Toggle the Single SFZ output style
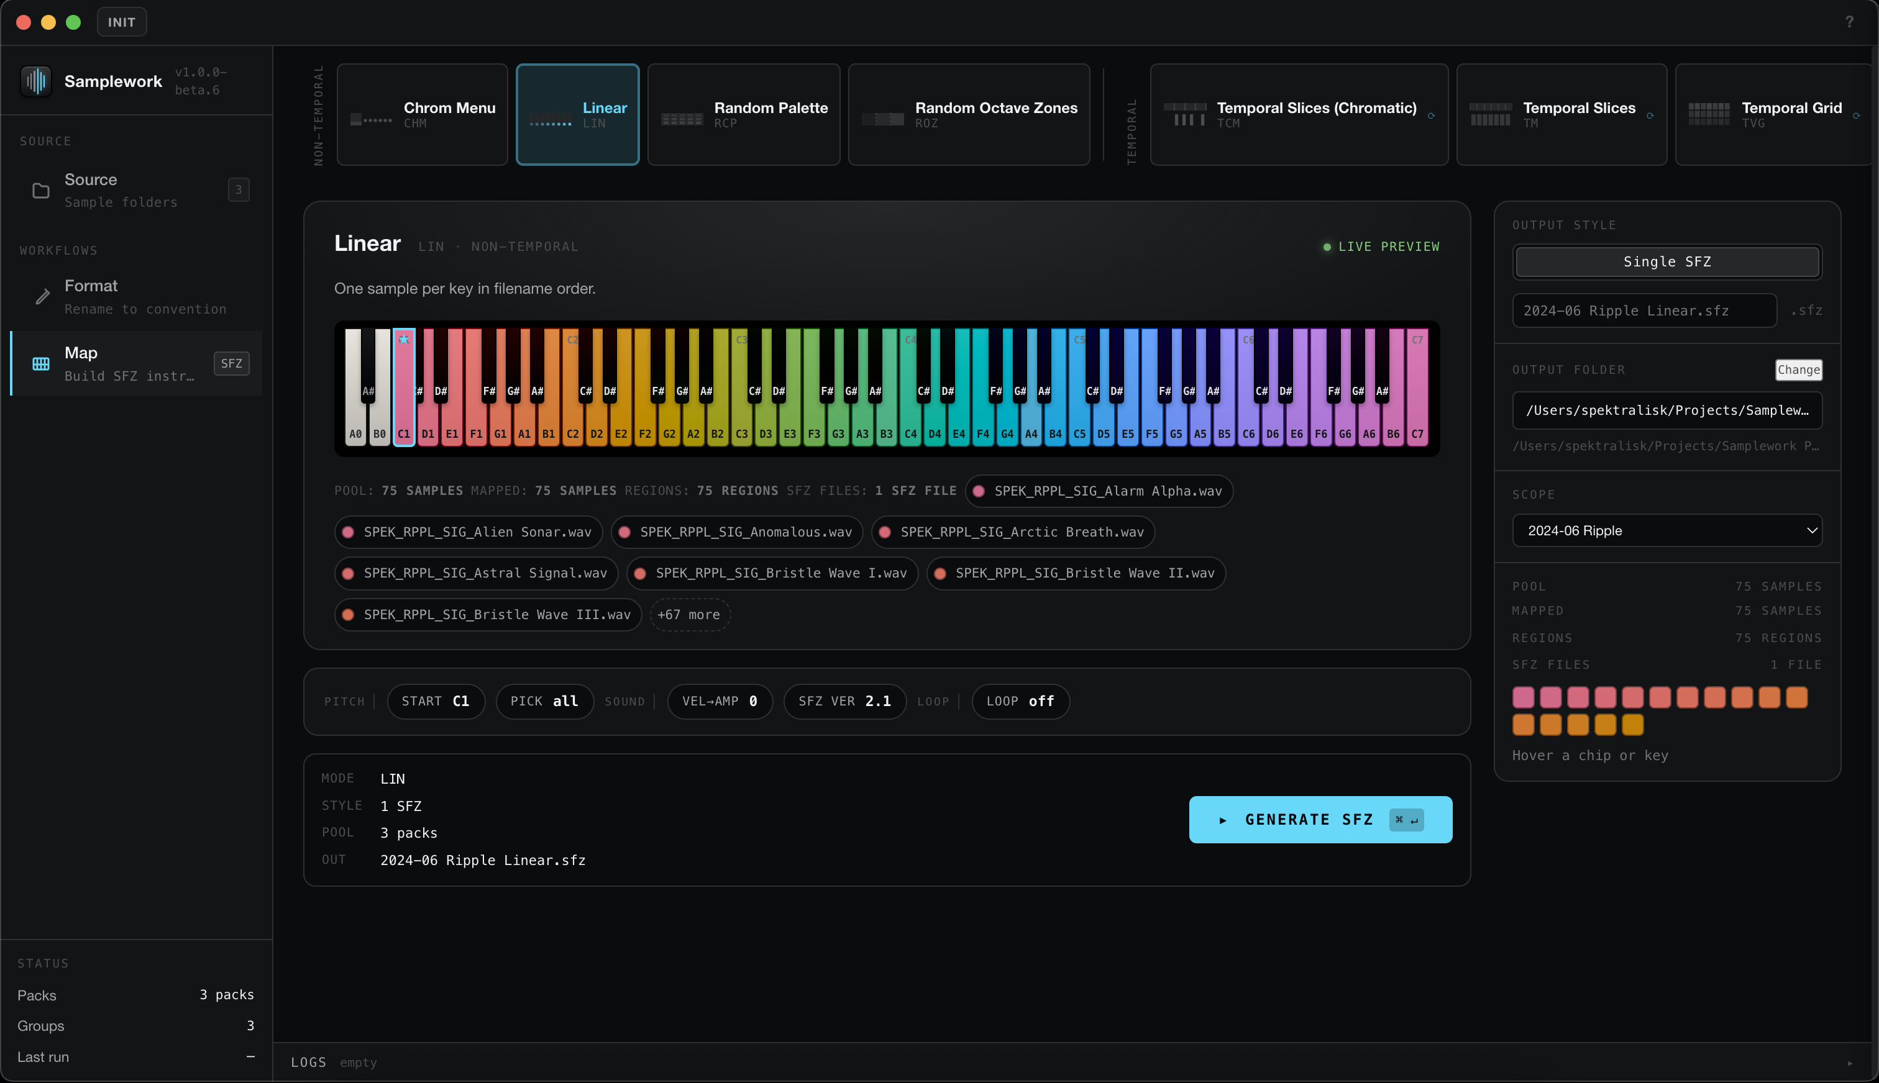Image resolution: width=1879 pixels, height=1083 pixels. pos(1667,262)
